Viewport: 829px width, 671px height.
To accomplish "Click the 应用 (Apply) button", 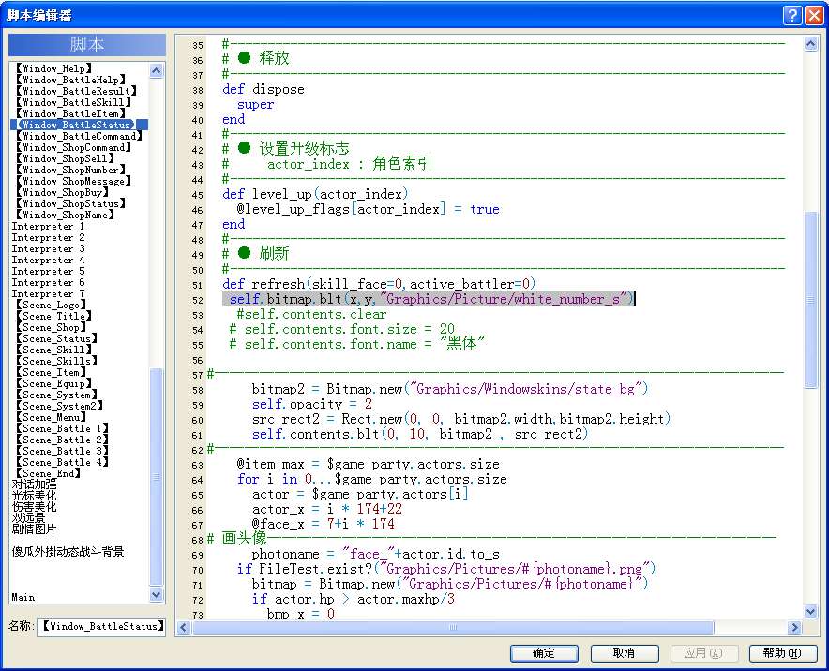I will [703, 653].
